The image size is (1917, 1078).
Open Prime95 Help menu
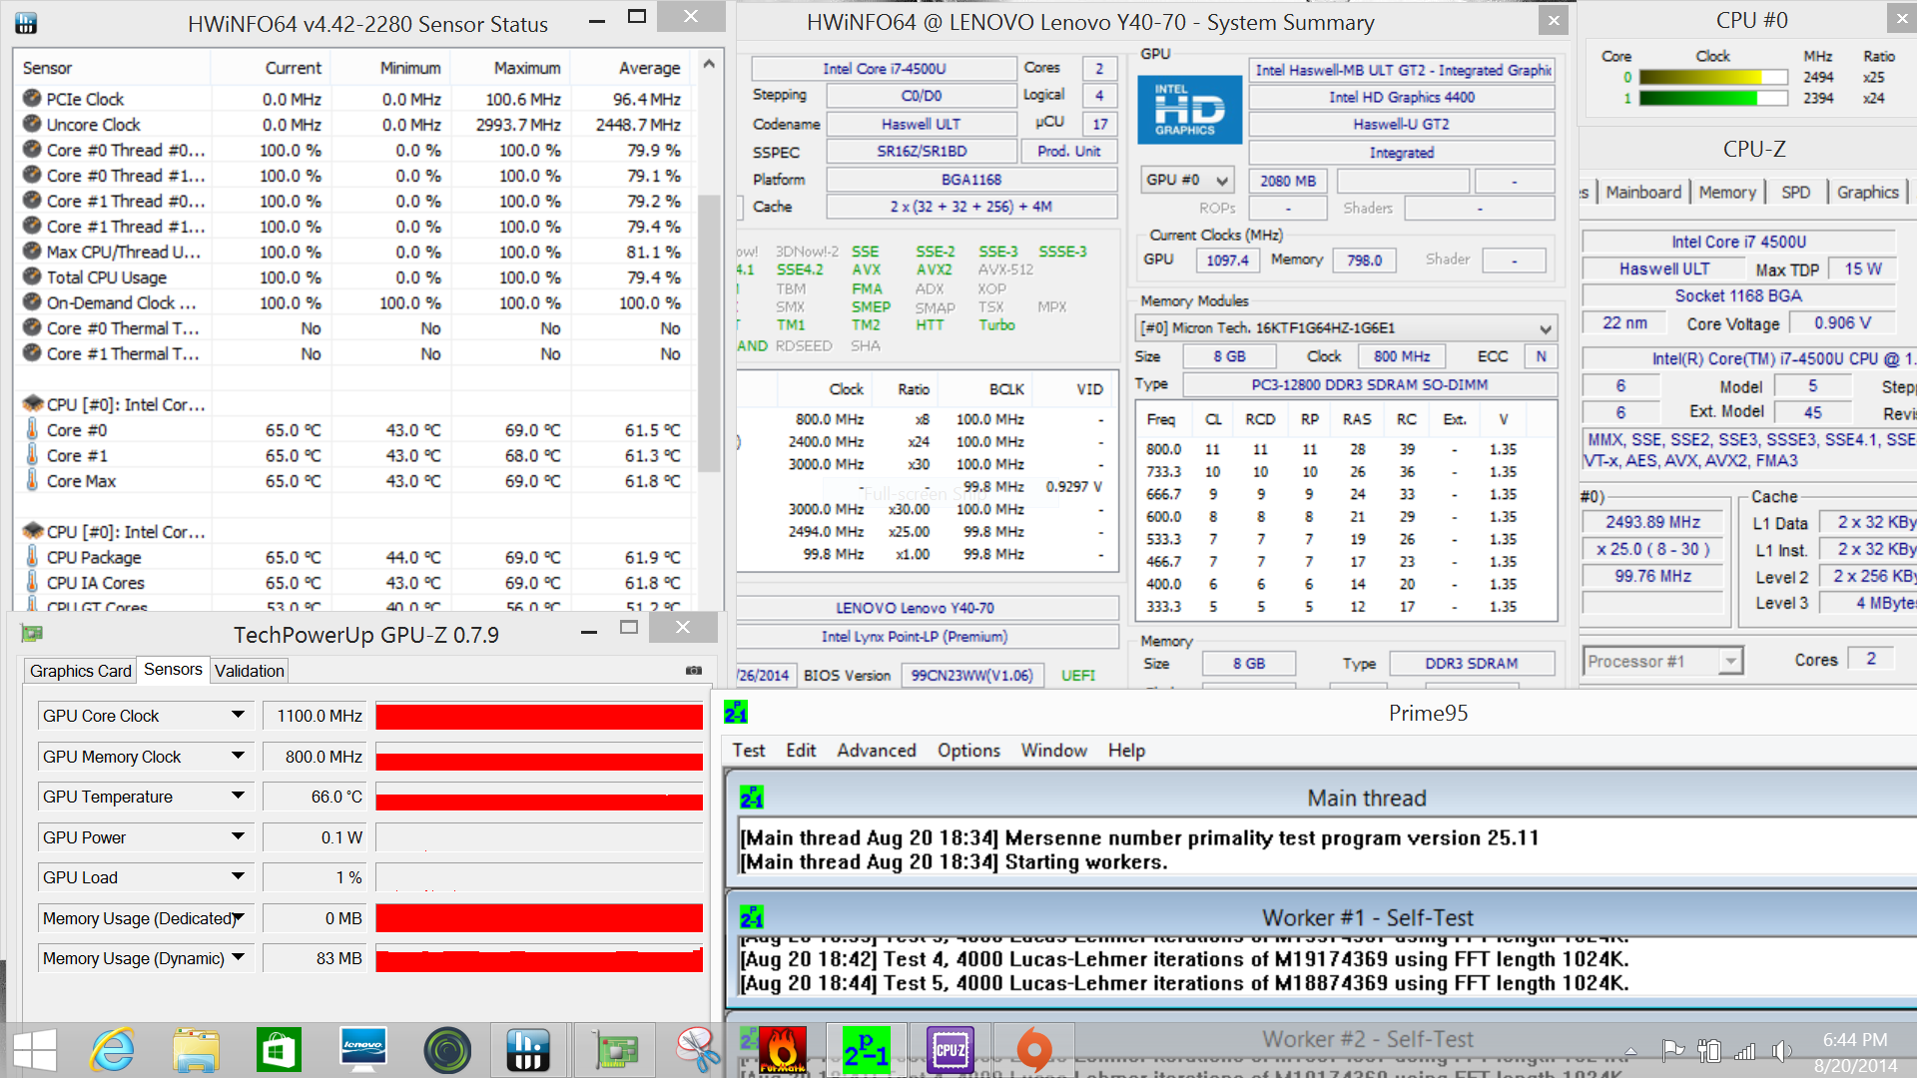click(x=1126, y=751)
